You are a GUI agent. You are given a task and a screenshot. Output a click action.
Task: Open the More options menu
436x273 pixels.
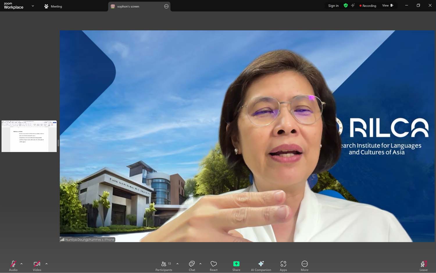304,266
